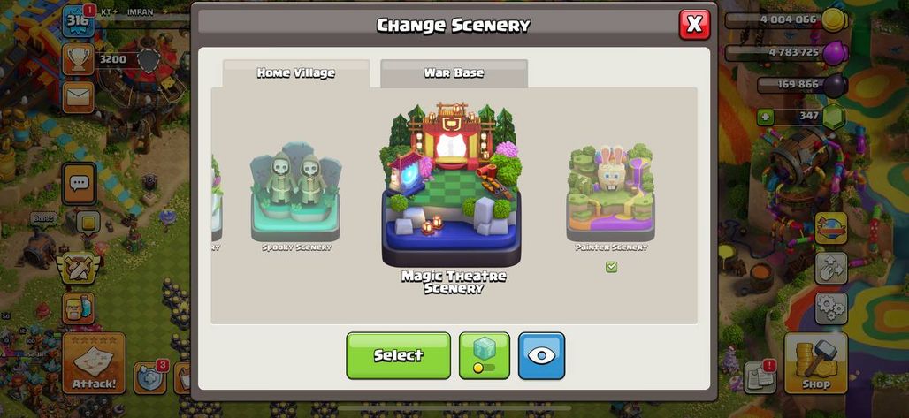
Task: Open settings gears icon
Action: click(830, 308)
